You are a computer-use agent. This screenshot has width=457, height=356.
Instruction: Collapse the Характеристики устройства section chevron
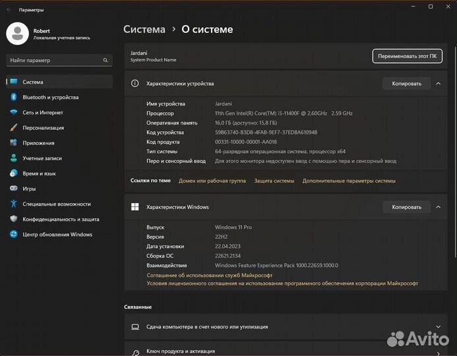439,84
